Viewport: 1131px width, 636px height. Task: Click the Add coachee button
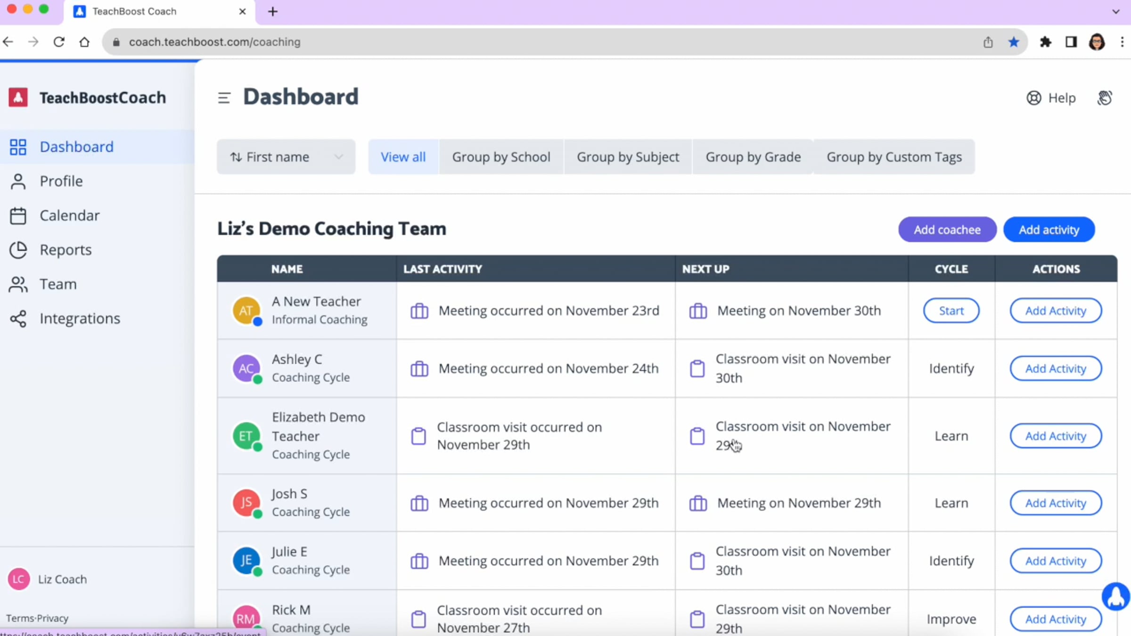point(947,230)
